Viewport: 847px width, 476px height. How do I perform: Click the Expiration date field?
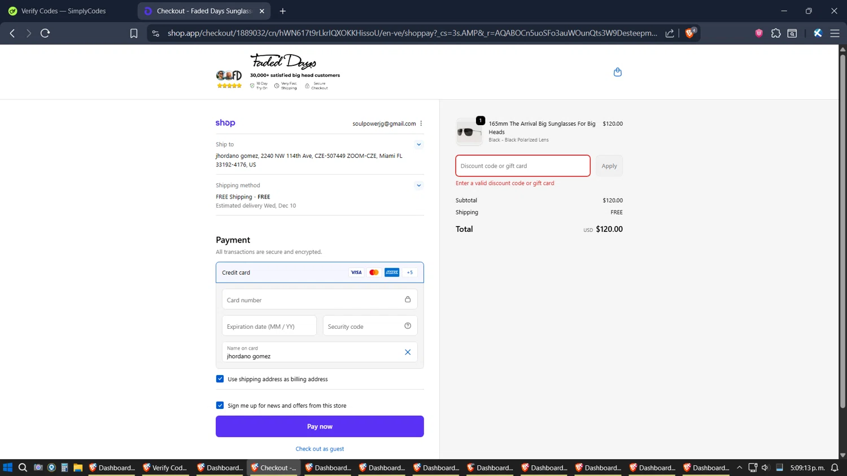coord(269,326)
